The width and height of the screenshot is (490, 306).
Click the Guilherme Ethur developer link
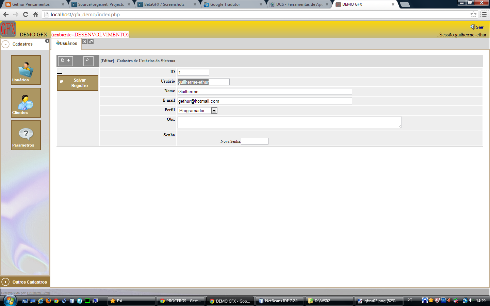pyautogui.click(x=38, y=293)
